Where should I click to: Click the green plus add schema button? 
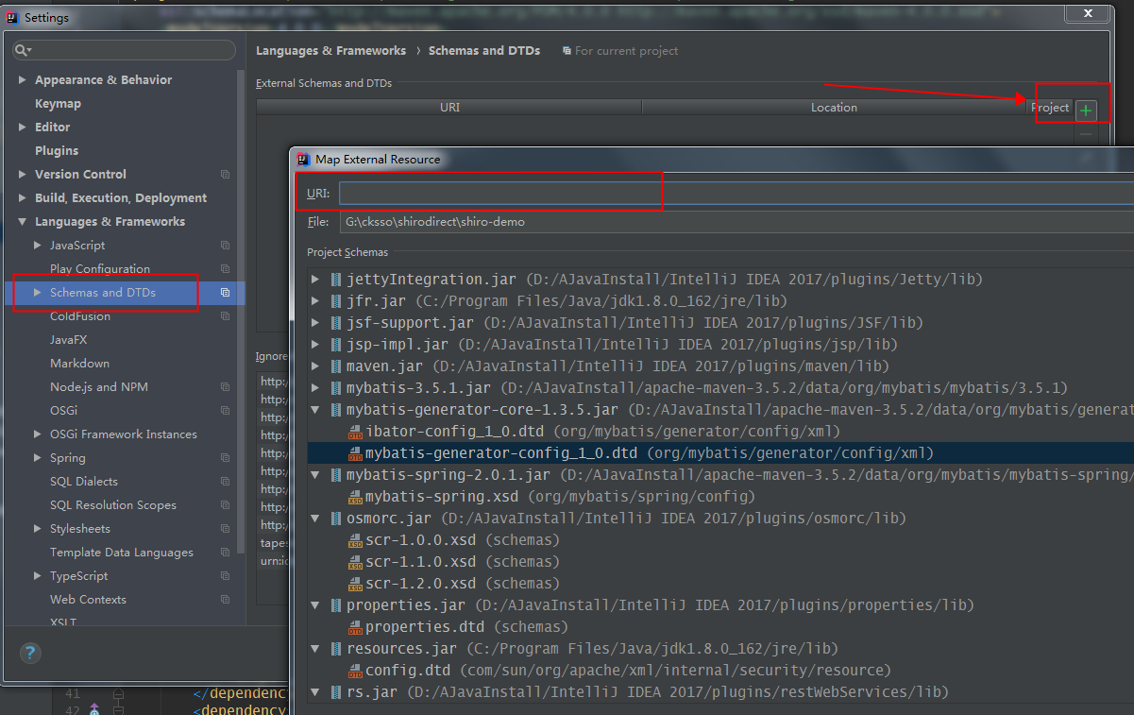1086,111
